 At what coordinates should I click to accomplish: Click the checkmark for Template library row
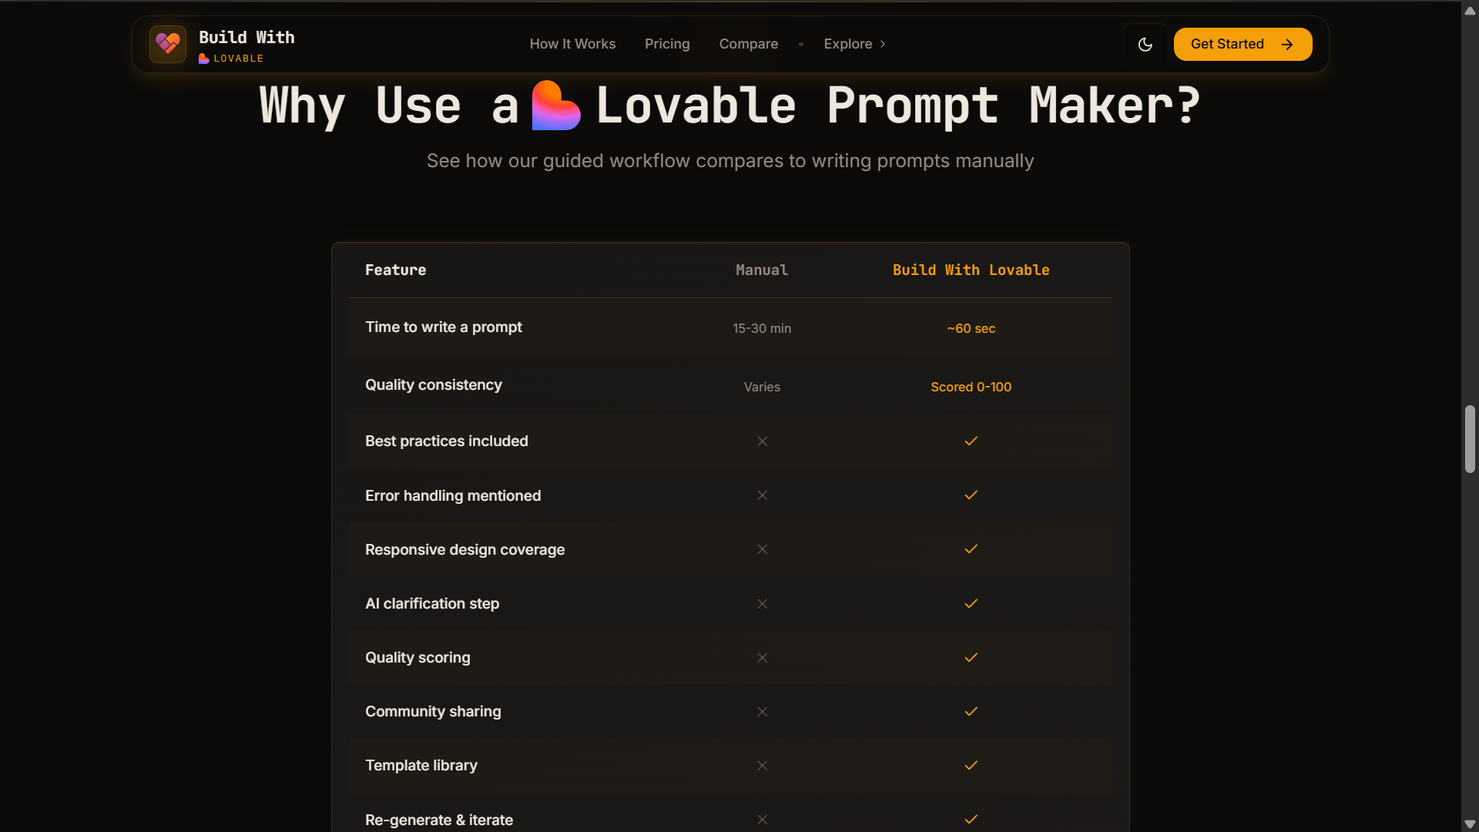click(x=971, y=765)
